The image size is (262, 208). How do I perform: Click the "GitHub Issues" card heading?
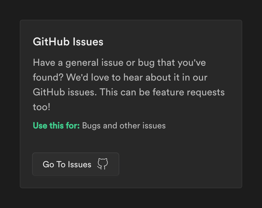[68, 42]
